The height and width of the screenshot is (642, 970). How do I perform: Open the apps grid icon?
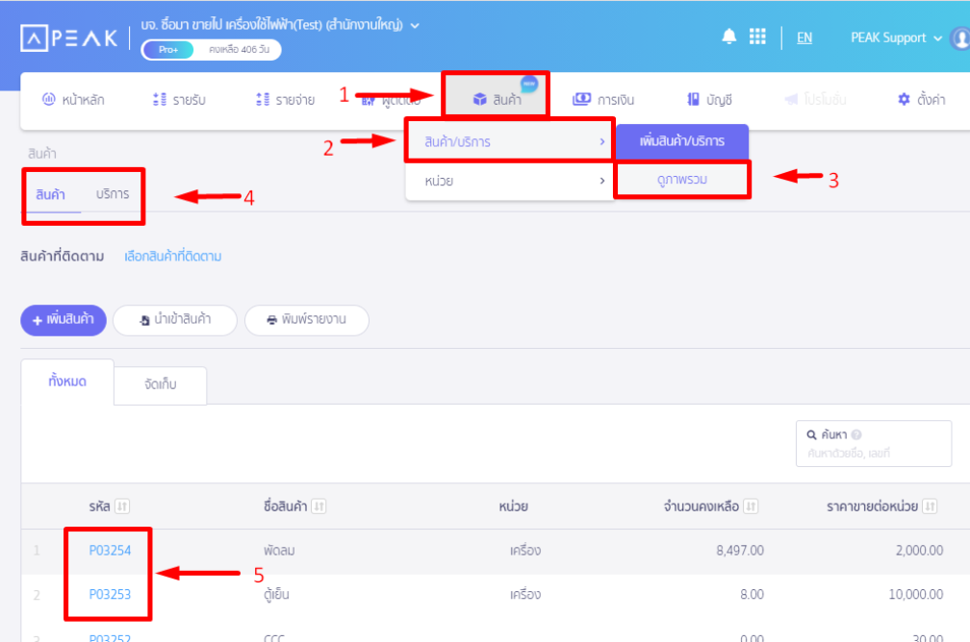coord(757,37)
